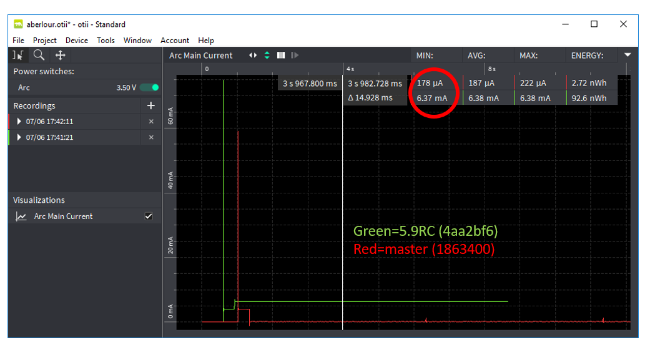Add a new recording with plus

point(151,105)
